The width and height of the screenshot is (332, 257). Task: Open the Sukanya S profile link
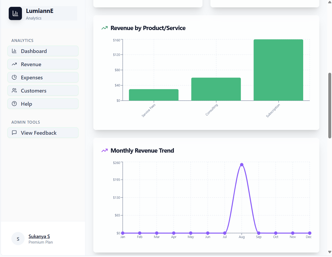39,236
